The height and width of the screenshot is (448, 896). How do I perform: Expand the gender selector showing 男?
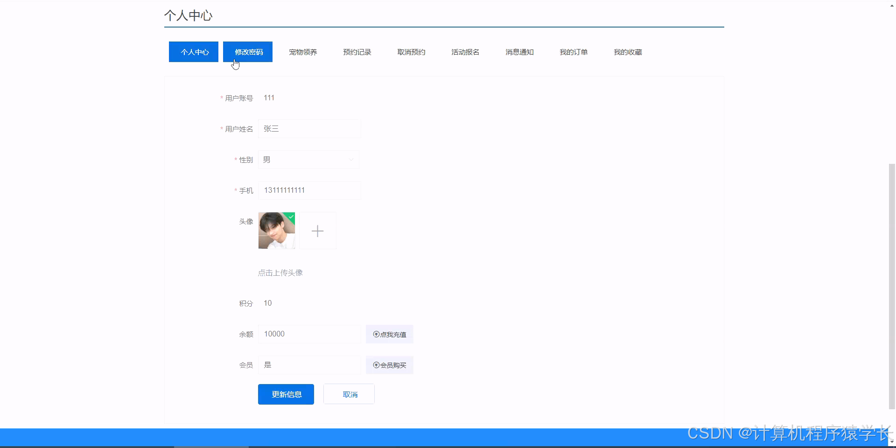click(x=308, y=160)
